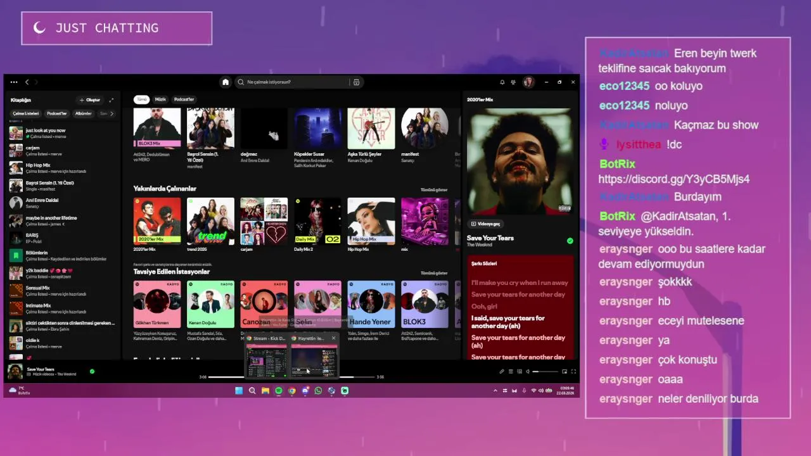Viewport: 811px width, 456px height.
Task: Select 'Stream - Kick D...' taskbar preview
Action: (266, 357)
